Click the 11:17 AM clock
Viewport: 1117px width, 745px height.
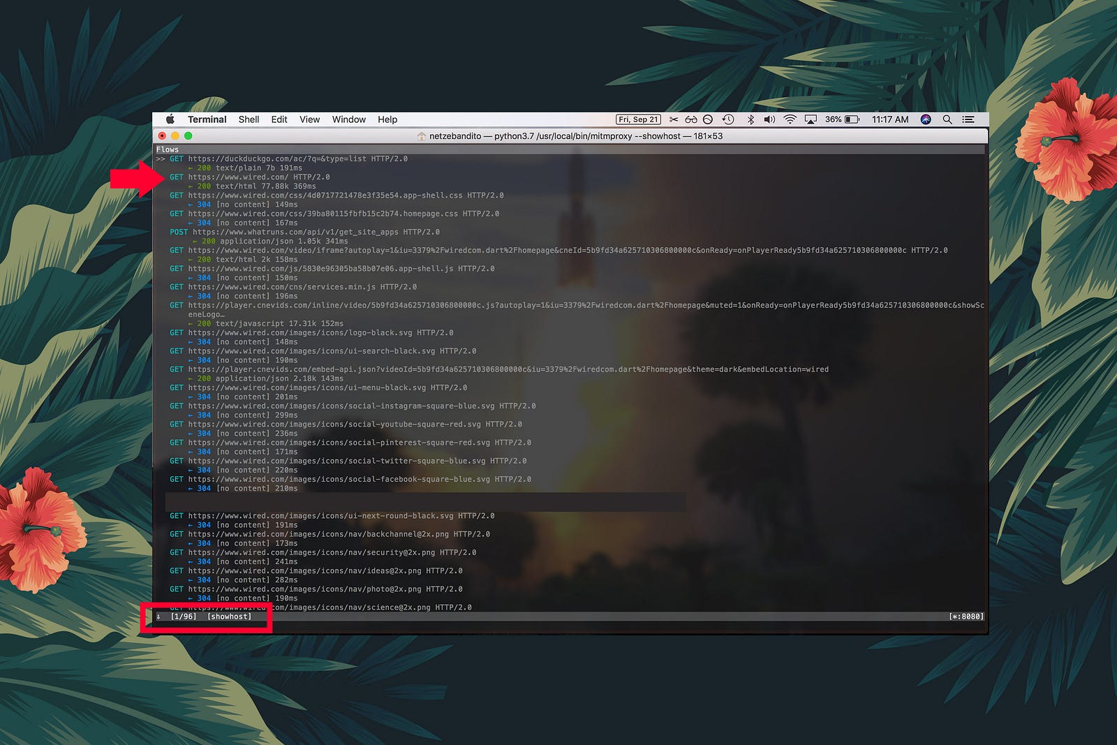coord(890,119)
